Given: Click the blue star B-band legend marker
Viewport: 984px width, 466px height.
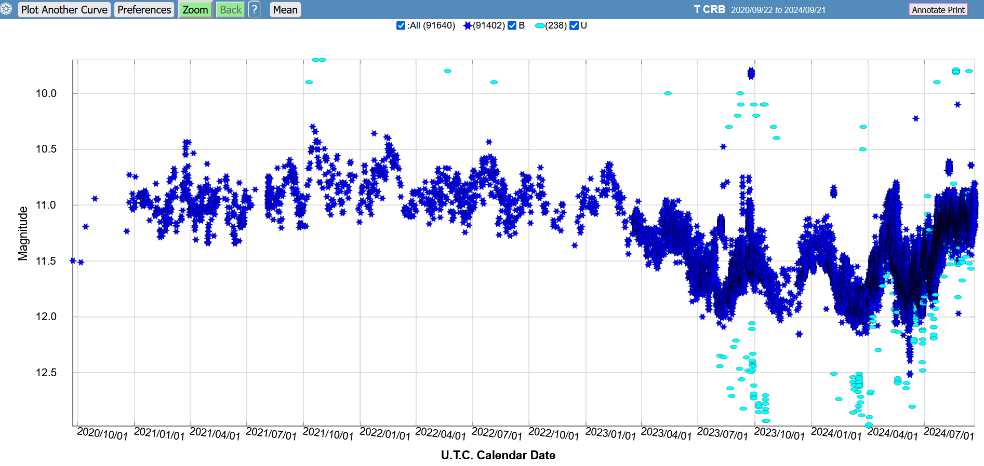Looking at the screenshot, I should 467,25.
